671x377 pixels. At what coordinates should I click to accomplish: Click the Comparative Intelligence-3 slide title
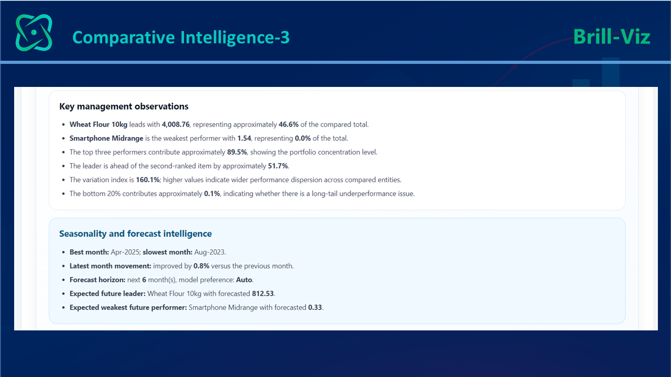point(181,37)
